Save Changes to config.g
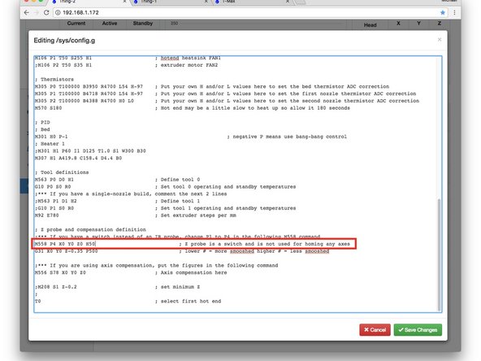 (418, 330)
